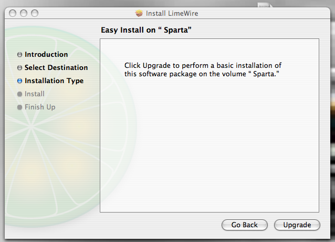Viewport: 335px width, 242px height.
Task: Click the Install LimeWire window title
Action: (x=172, y=13)
